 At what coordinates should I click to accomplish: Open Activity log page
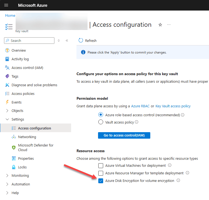coord(20,59)
